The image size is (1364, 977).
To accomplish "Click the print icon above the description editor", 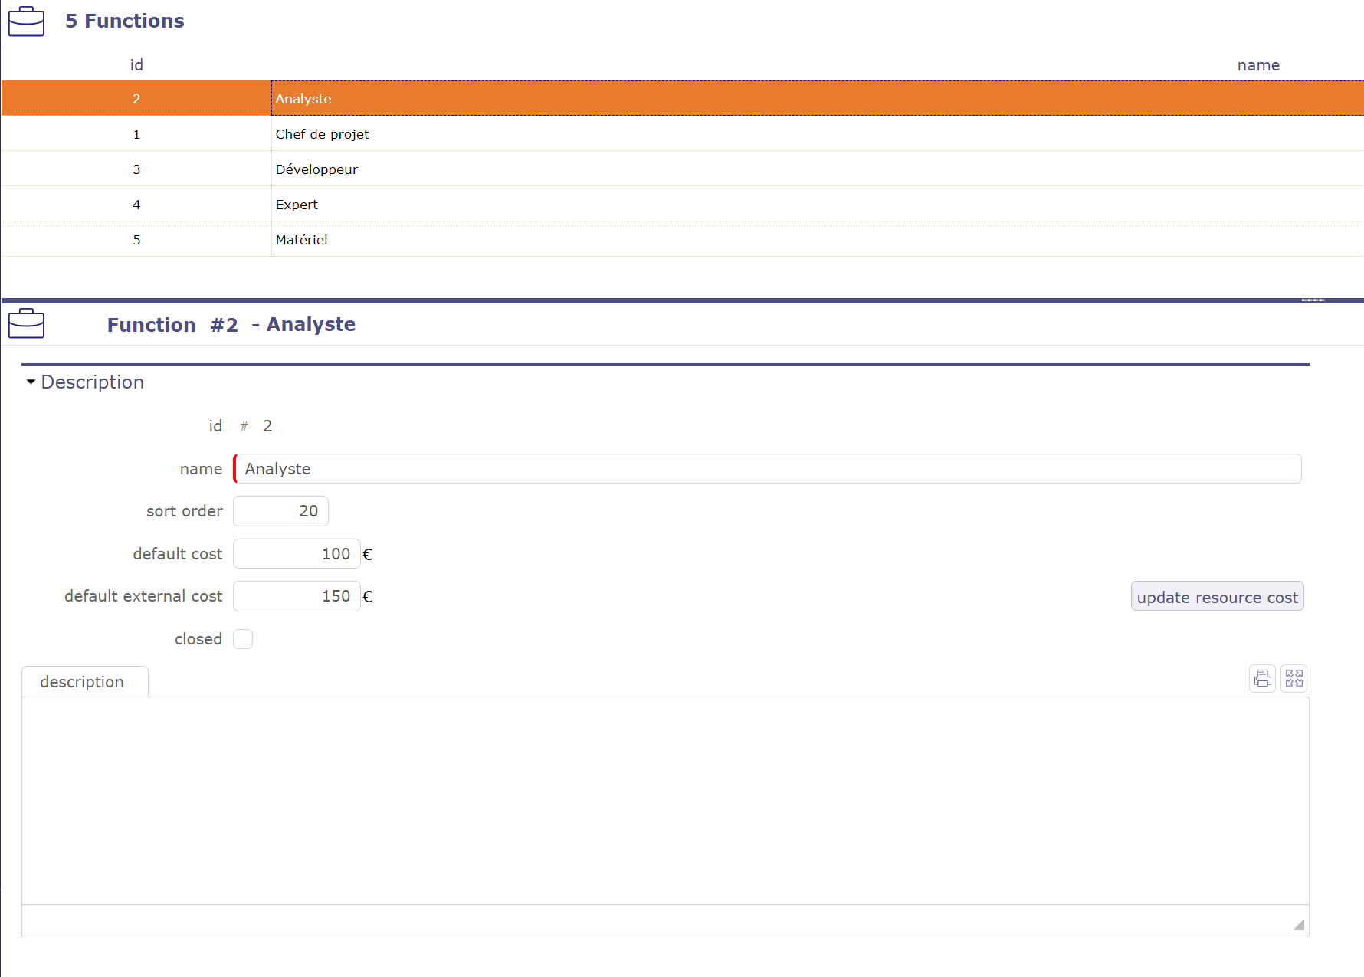I will (x=1262, y=678).
